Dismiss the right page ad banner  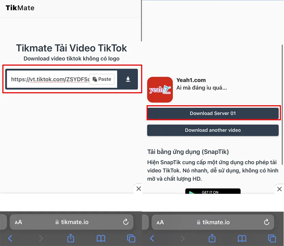[279, 189]
